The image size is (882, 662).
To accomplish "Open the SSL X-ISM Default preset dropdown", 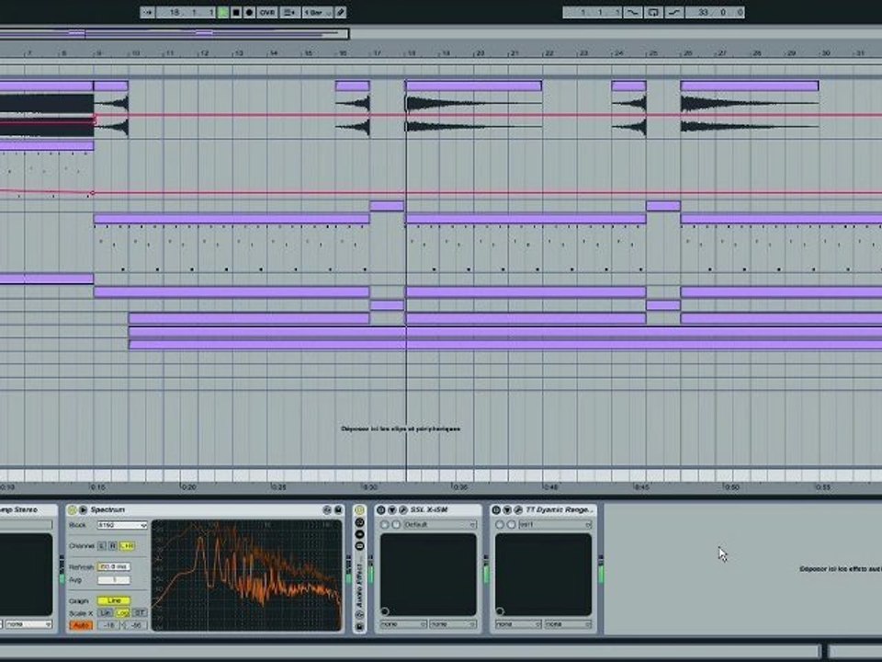I will 440,525.
